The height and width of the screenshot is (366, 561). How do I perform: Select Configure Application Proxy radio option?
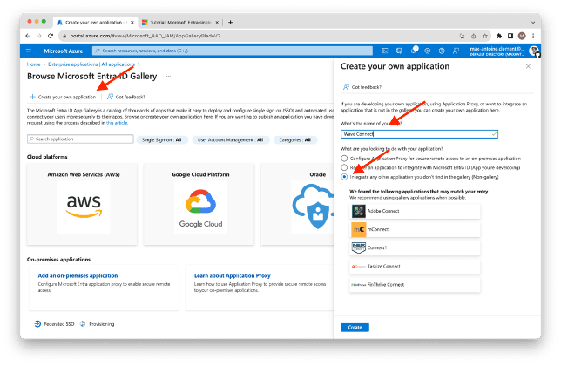coord(344,158)
